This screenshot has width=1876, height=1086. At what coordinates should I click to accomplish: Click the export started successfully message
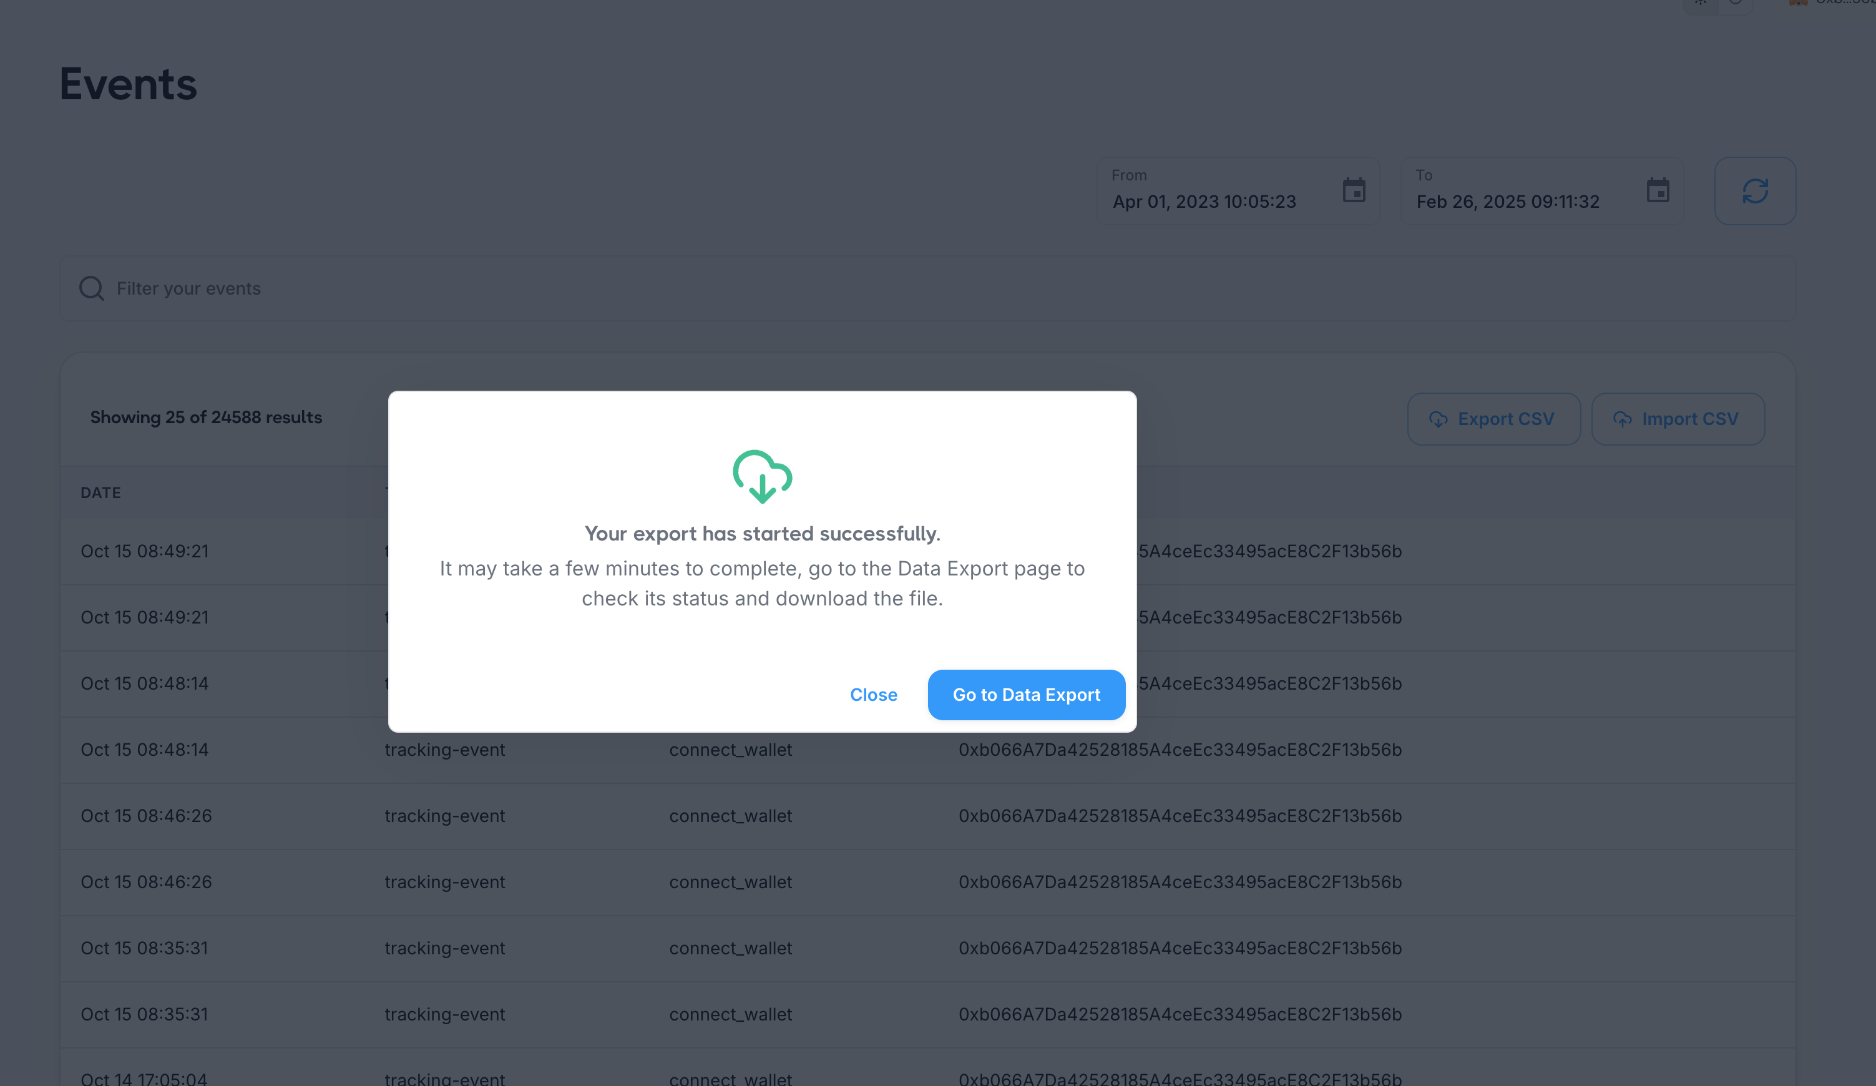coord(761,534)
